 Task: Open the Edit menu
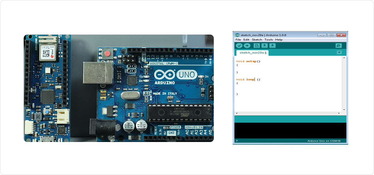[246, 40]
